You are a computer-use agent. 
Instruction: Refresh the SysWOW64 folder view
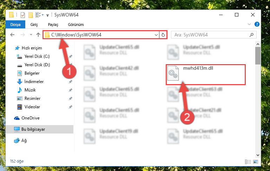click(x=163, y=35)
